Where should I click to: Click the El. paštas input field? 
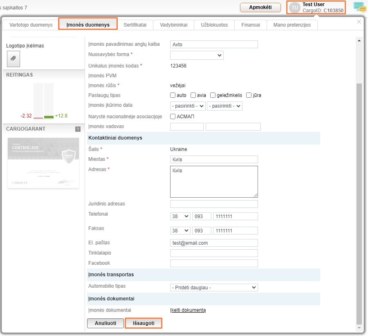click(x=214, y=243)
